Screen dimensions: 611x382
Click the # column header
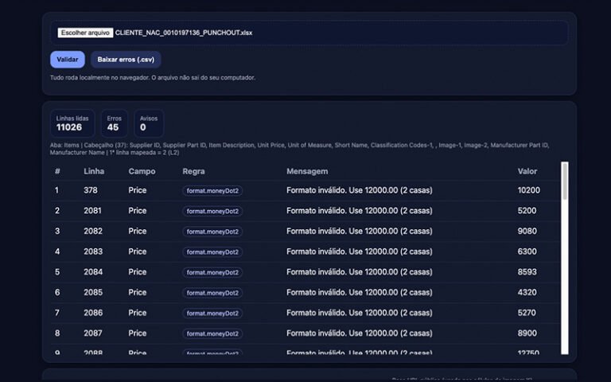[57, 171]
